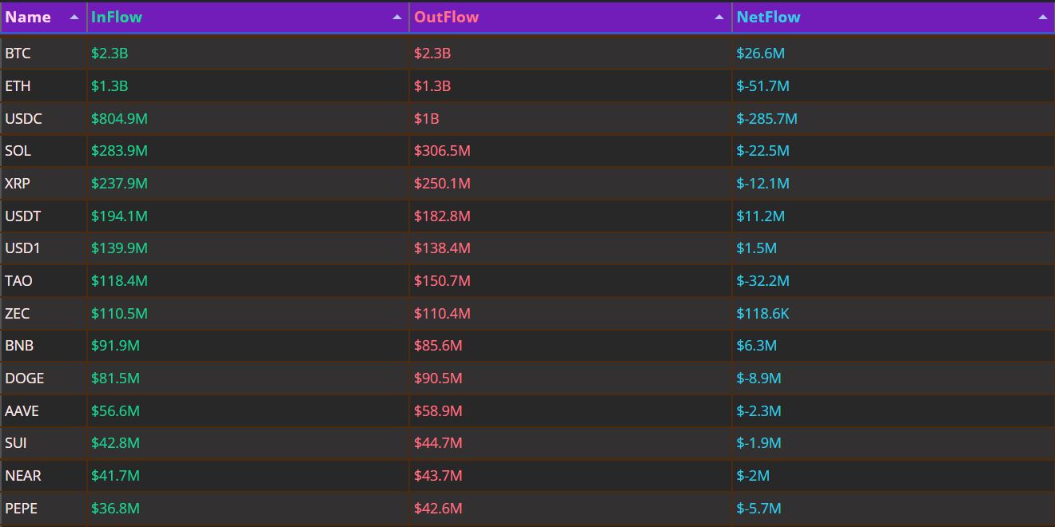Click PEPE netflow value $-5.7M
The width and height of the screenshot is (1055, 527).
click(x=758, y=509)
